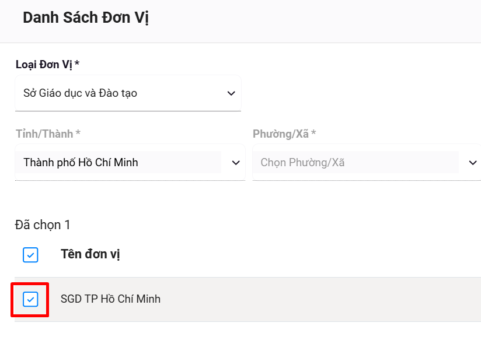
Task: Click the chevron arrow of Phường/Xã field
Action: (473, 163)
